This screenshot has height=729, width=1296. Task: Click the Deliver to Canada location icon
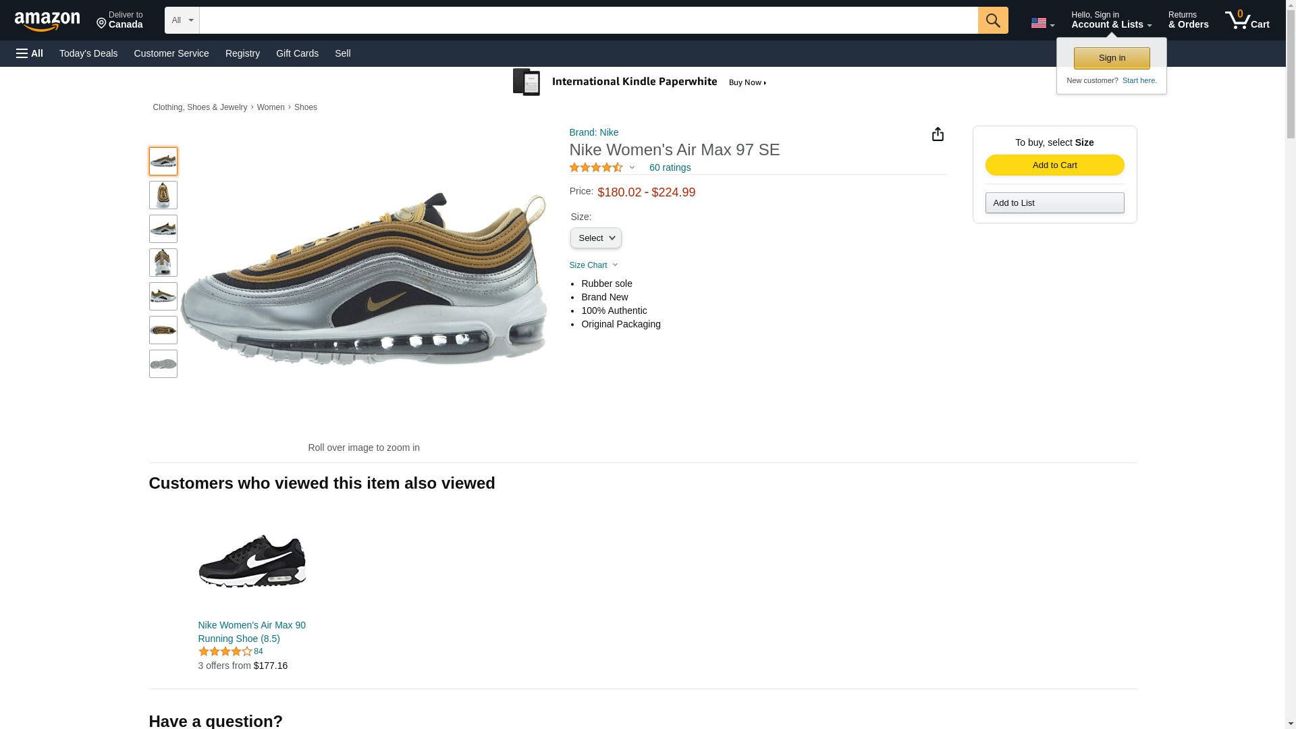click(x=102, y=24)
